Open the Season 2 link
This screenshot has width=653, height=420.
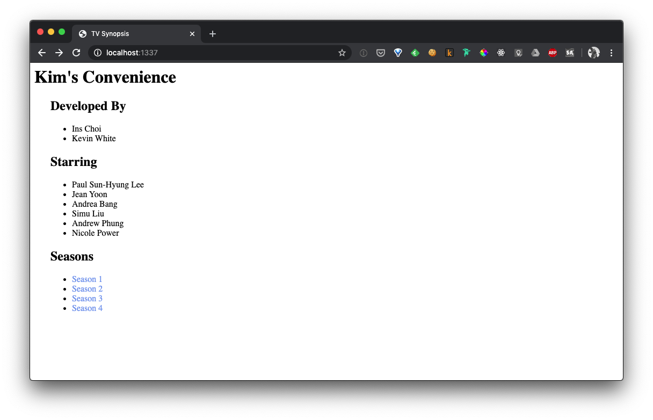(87, 289)
